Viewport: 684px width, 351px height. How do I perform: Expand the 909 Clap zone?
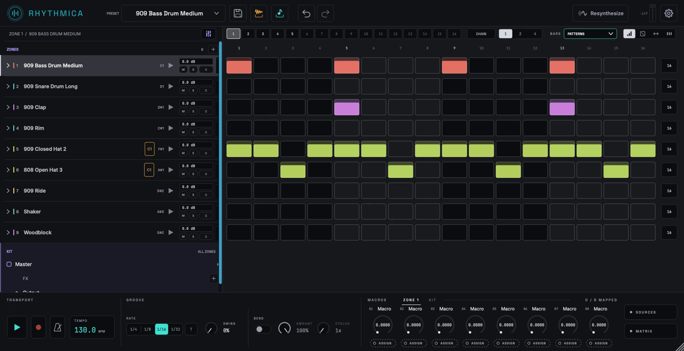[8, 107]
